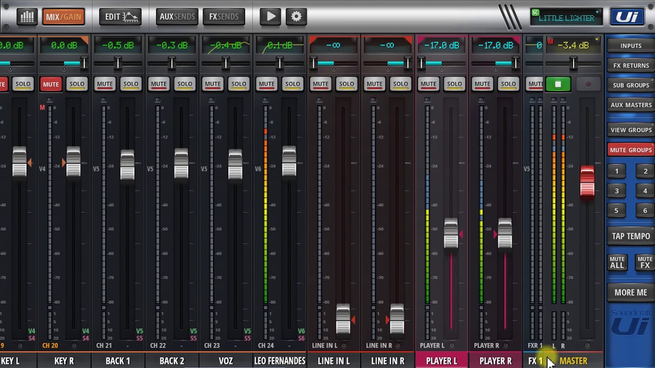Jump to AUX MASTERS
The width and height of the screenshot is (655, 368).
631,105
